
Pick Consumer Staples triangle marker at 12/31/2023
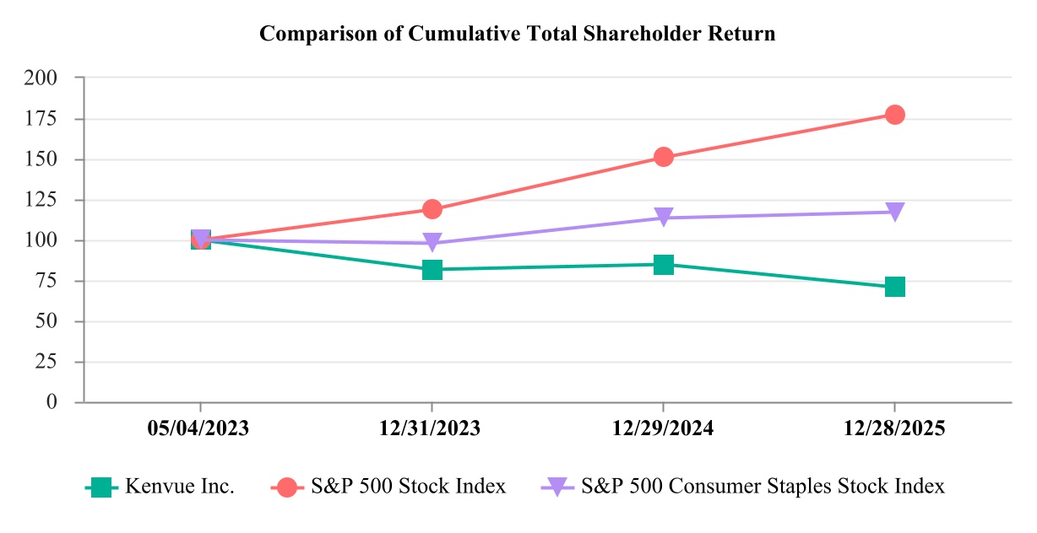click(432, 243)
